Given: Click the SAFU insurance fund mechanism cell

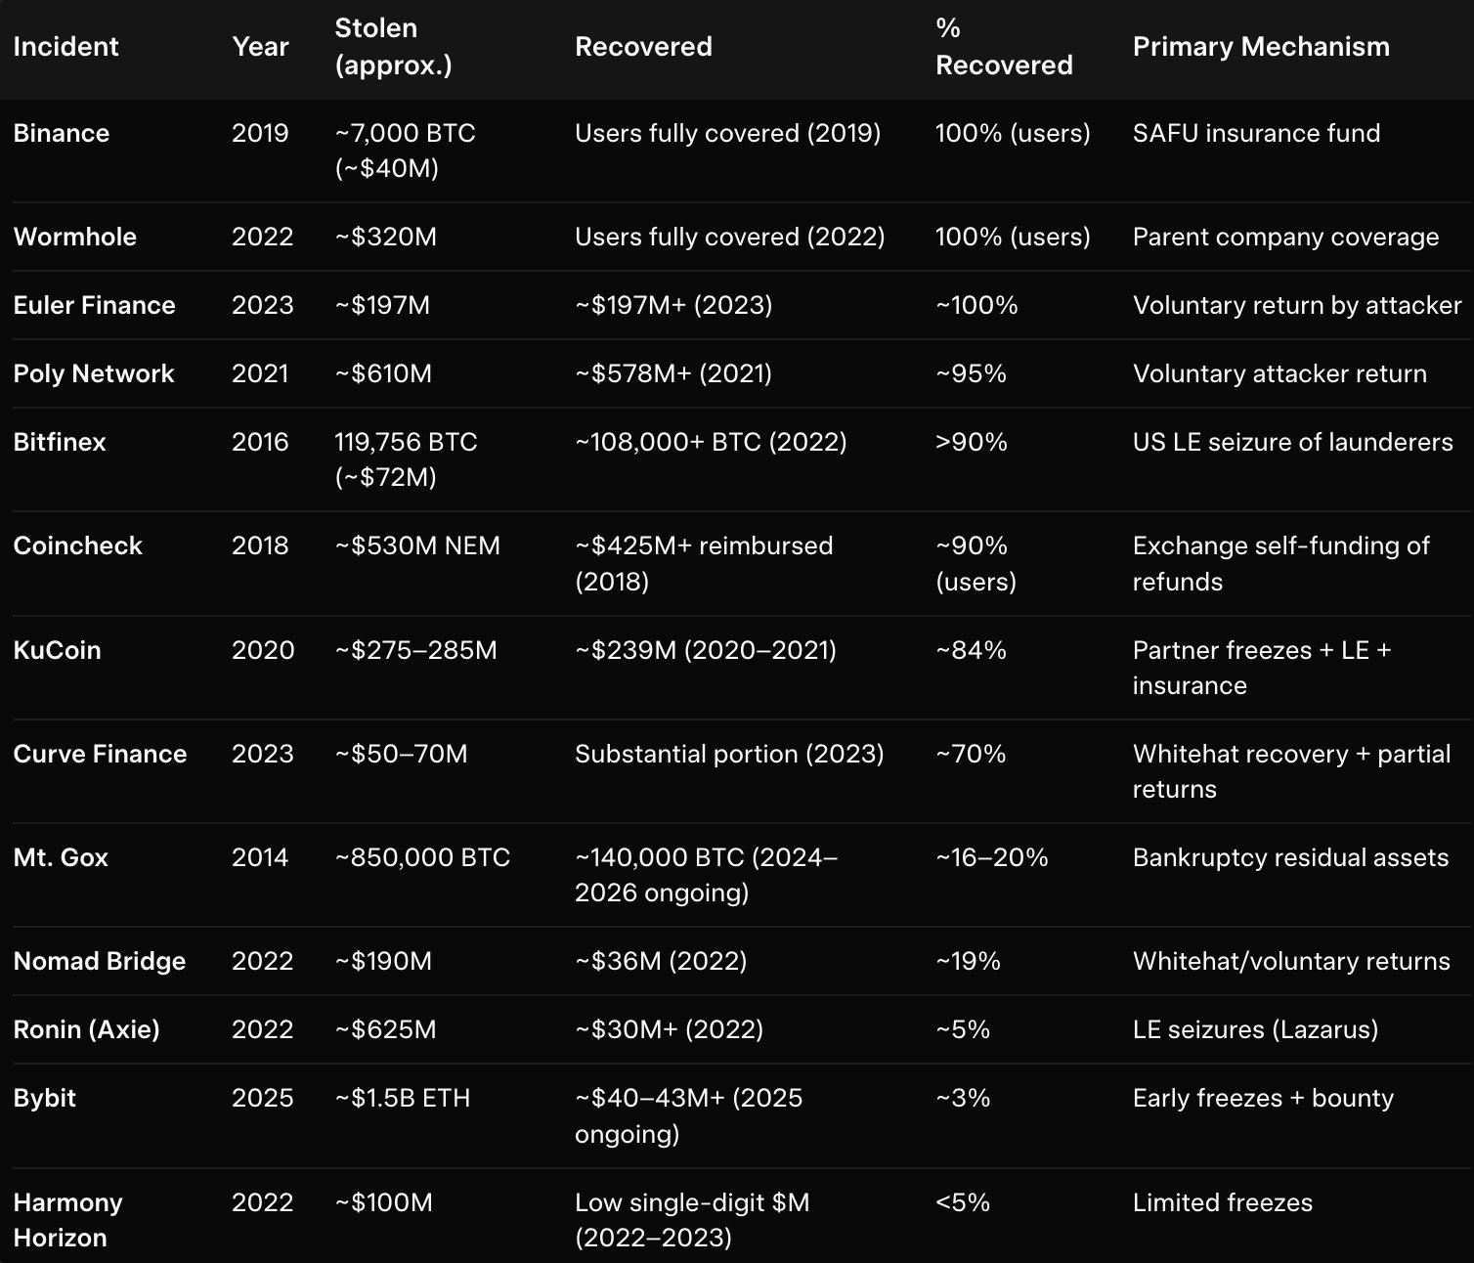Looking at the screenshot, I should click(1256, 133).
